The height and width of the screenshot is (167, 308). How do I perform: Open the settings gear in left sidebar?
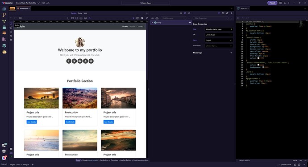click(4, 151)
